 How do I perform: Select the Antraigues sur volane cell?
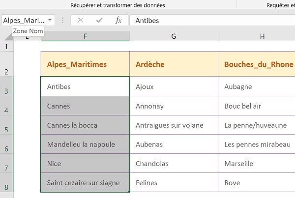(x=174, y=125)
